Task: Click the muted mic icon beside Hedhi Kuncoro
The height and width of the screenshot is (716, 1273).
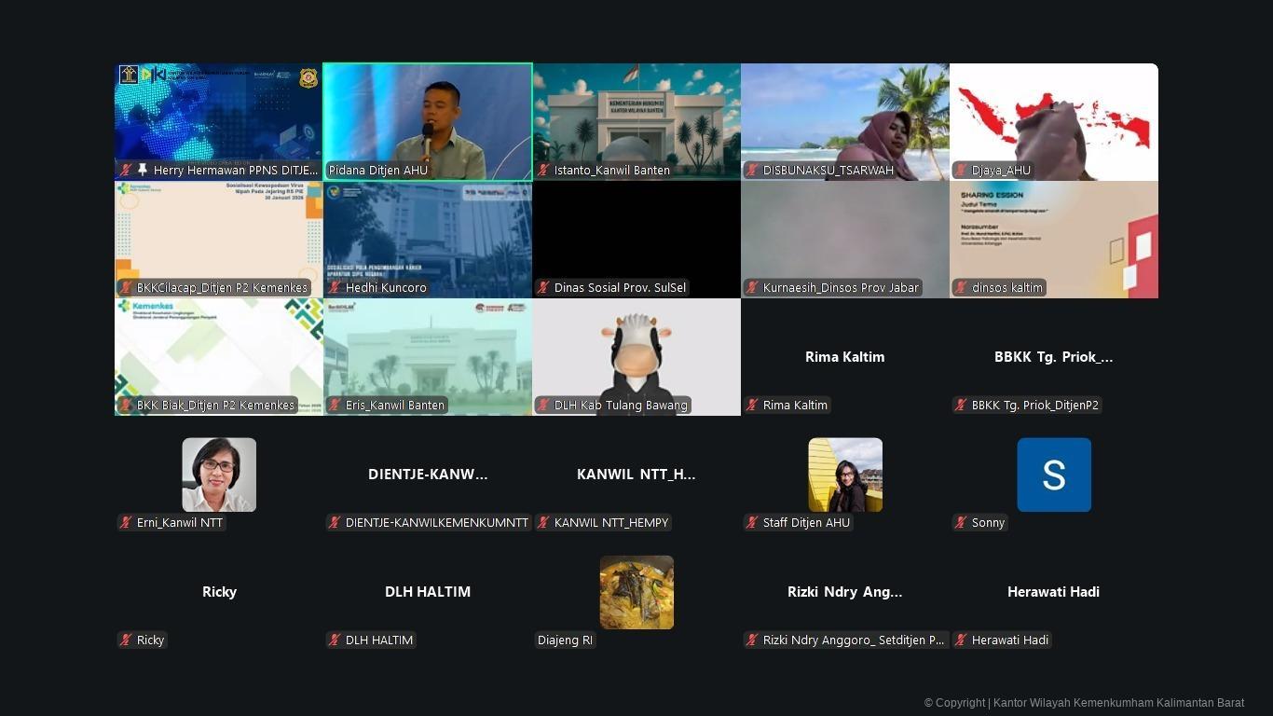Action: pos(335,288)
